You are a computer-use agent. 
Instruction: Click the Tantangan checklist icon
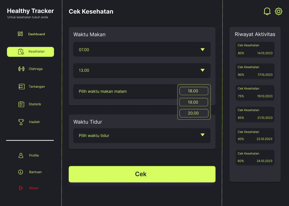pyautogui.click(x=21, y=87)
